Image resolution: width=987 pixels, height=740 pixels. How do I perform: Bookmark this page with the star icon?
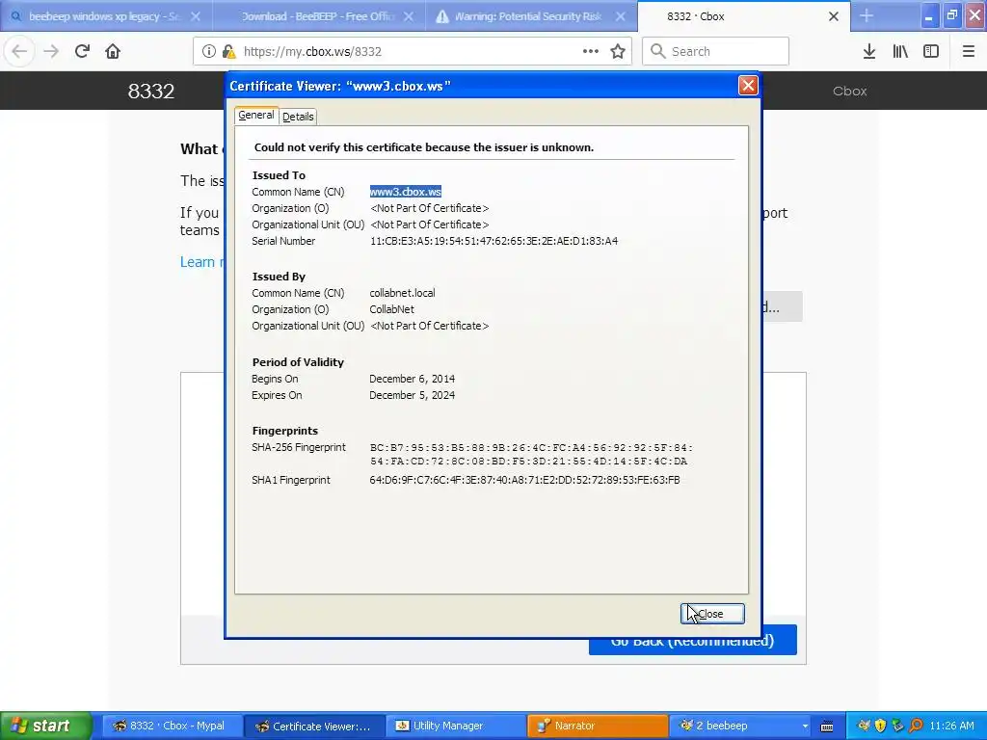618,51
